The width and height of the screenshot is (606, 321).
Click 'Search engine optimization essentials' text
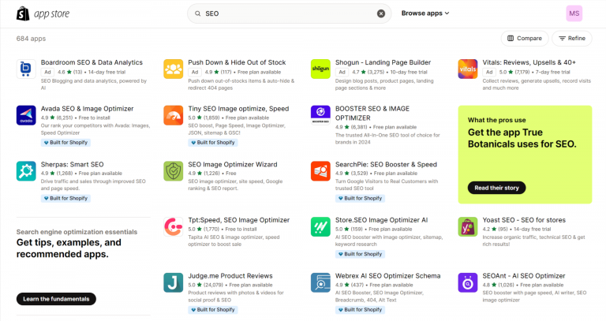pos(77,232)
